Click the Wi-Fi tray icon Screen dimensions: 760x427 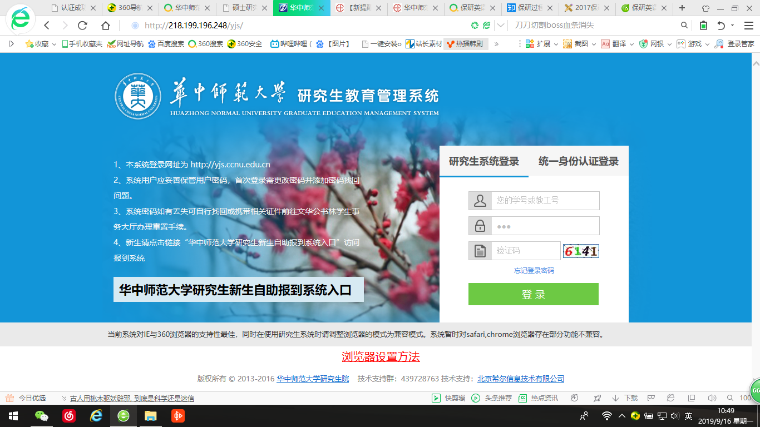606,415
